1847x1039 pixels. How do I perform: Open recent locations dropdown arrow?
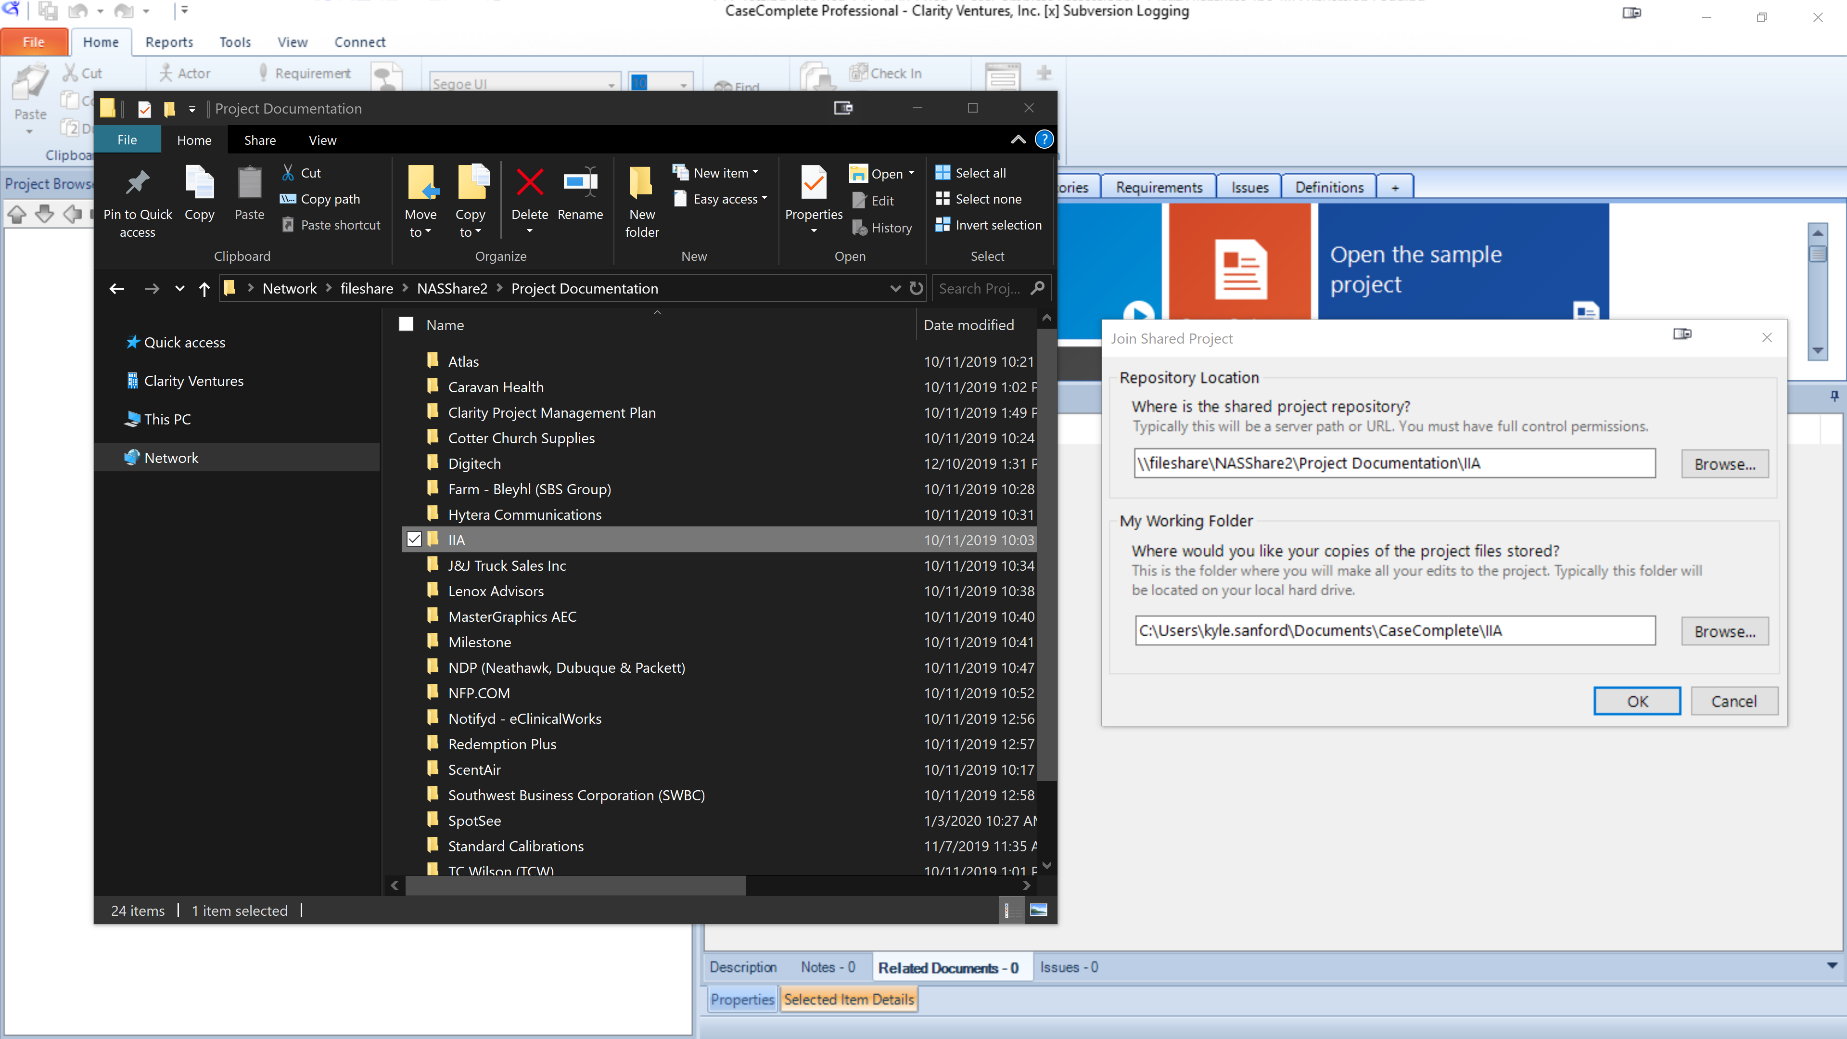coord(179,288)
